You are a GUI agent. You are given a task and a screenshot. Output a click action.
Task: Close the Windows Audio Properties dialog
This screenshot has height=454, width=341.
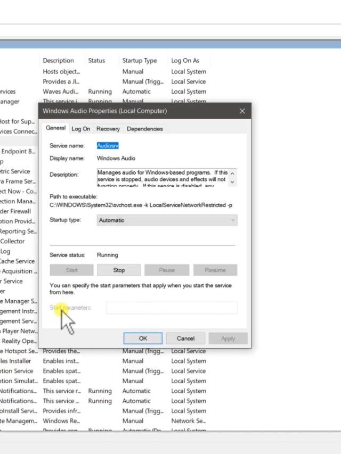point(242,111)
